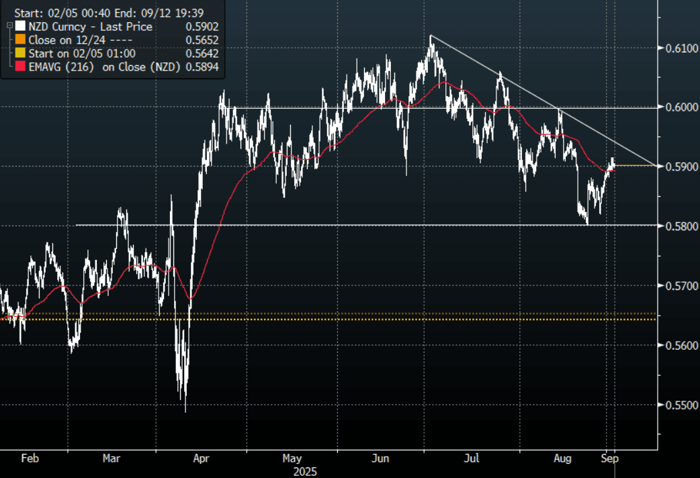Select the horizontal line at 0.5800
The height and width of the screenshot is (478, 700).
click(x=336, y=225)
